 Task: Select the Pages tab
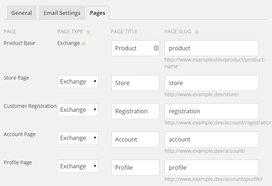pyautogui.click(x=98, y=13)
